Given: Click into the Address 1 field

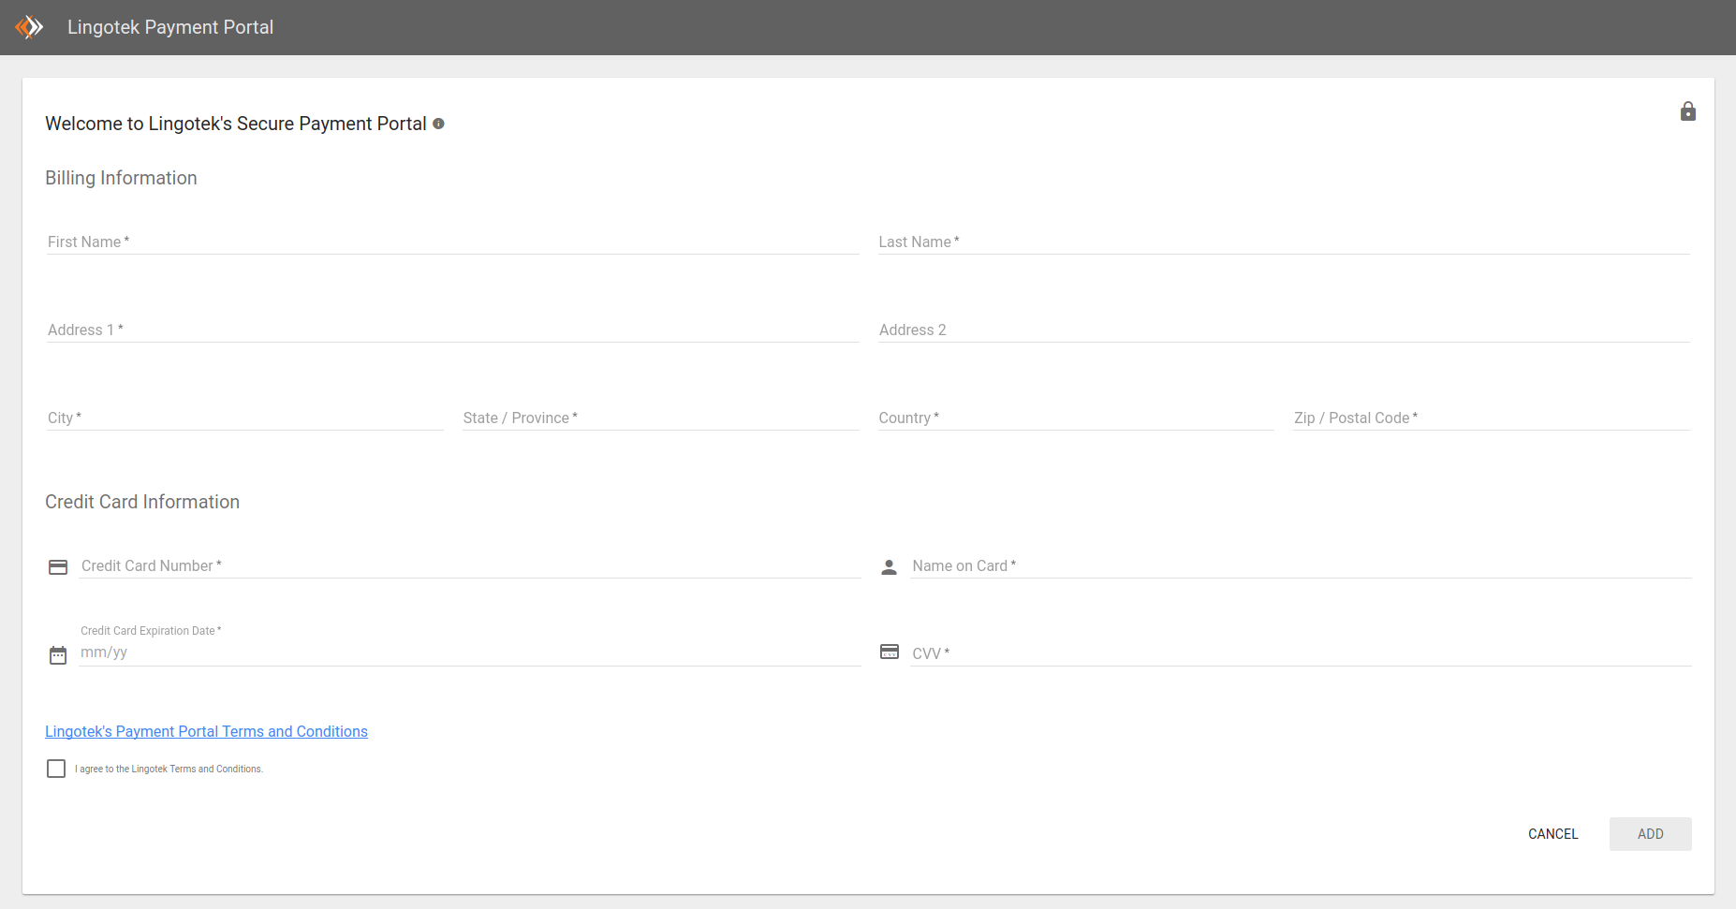Looking at the screenshot, I should click(452, 330).
